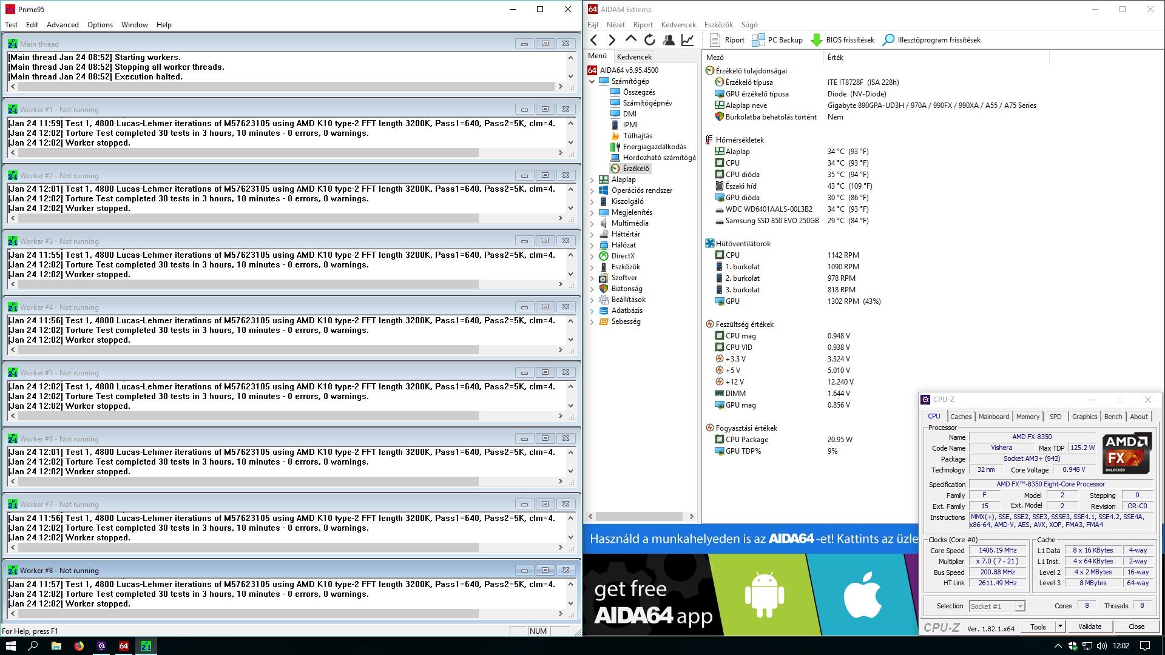Viewport: 1165px width, 655px height.
Task: Expand the Alaplap tree node
Action: point(592,180)
